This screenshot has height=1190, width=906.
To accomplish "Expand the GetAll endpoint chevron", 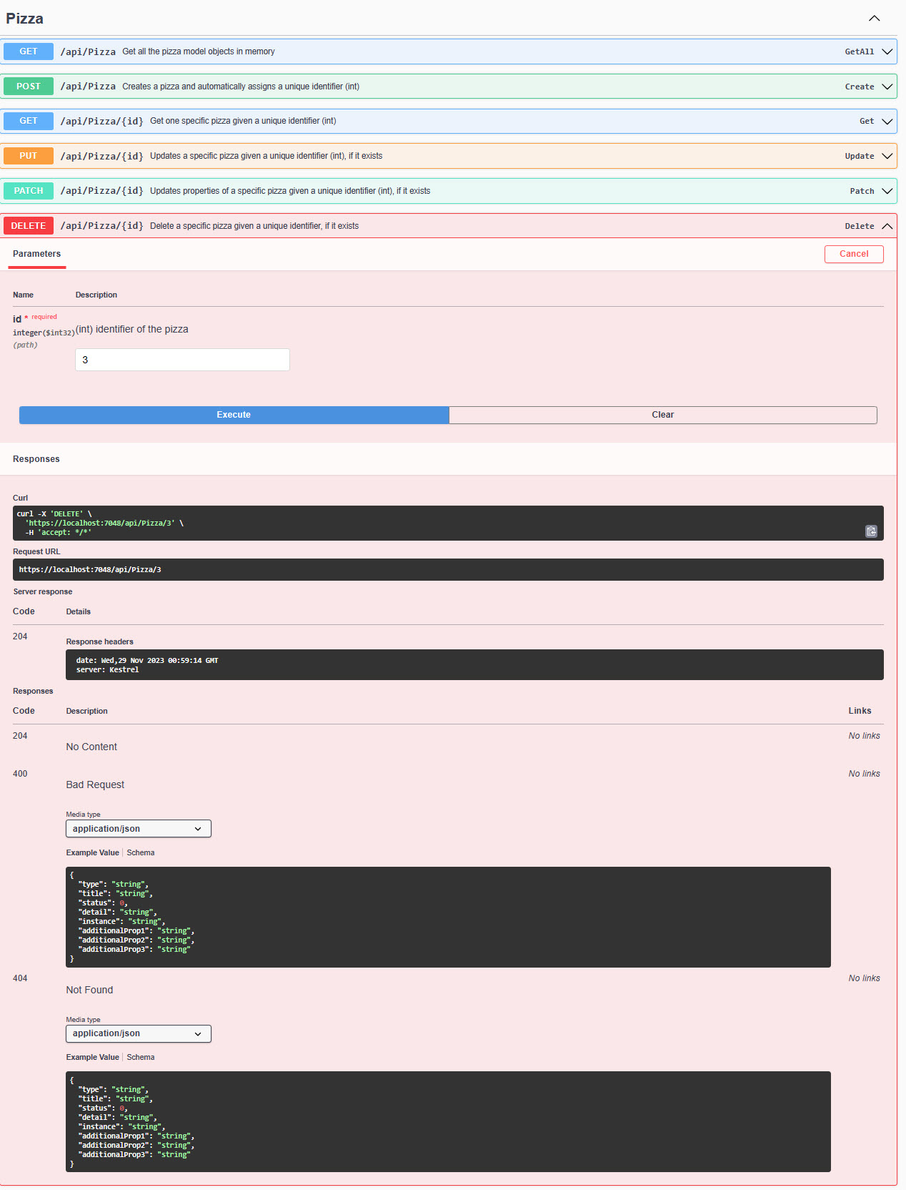I will point(887,51).
